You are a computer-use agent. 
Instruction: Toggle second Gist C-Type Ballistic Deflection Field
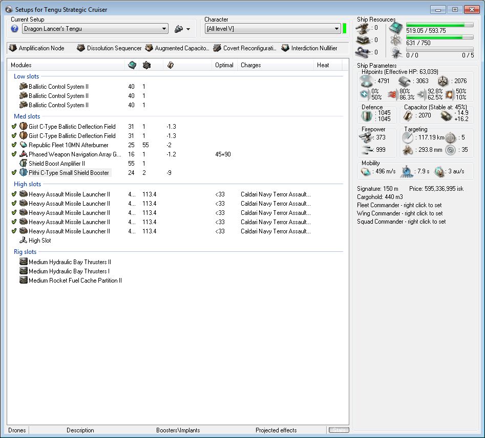(14, 136)
